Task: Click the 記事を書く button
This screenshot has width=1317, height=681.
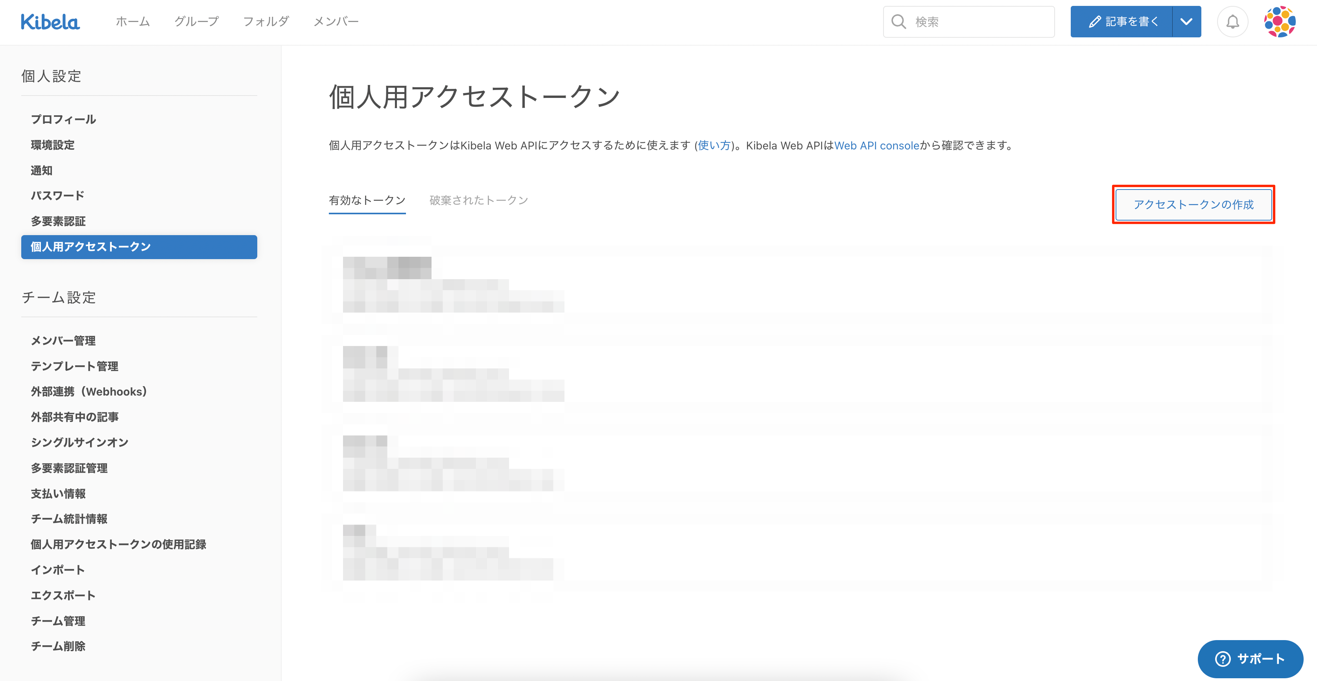Action: coord(1122,22)
